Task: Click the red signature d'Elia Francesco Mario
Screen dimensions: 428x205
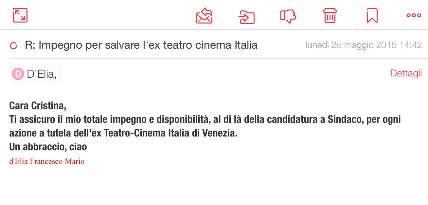Action: click(47, 161)
